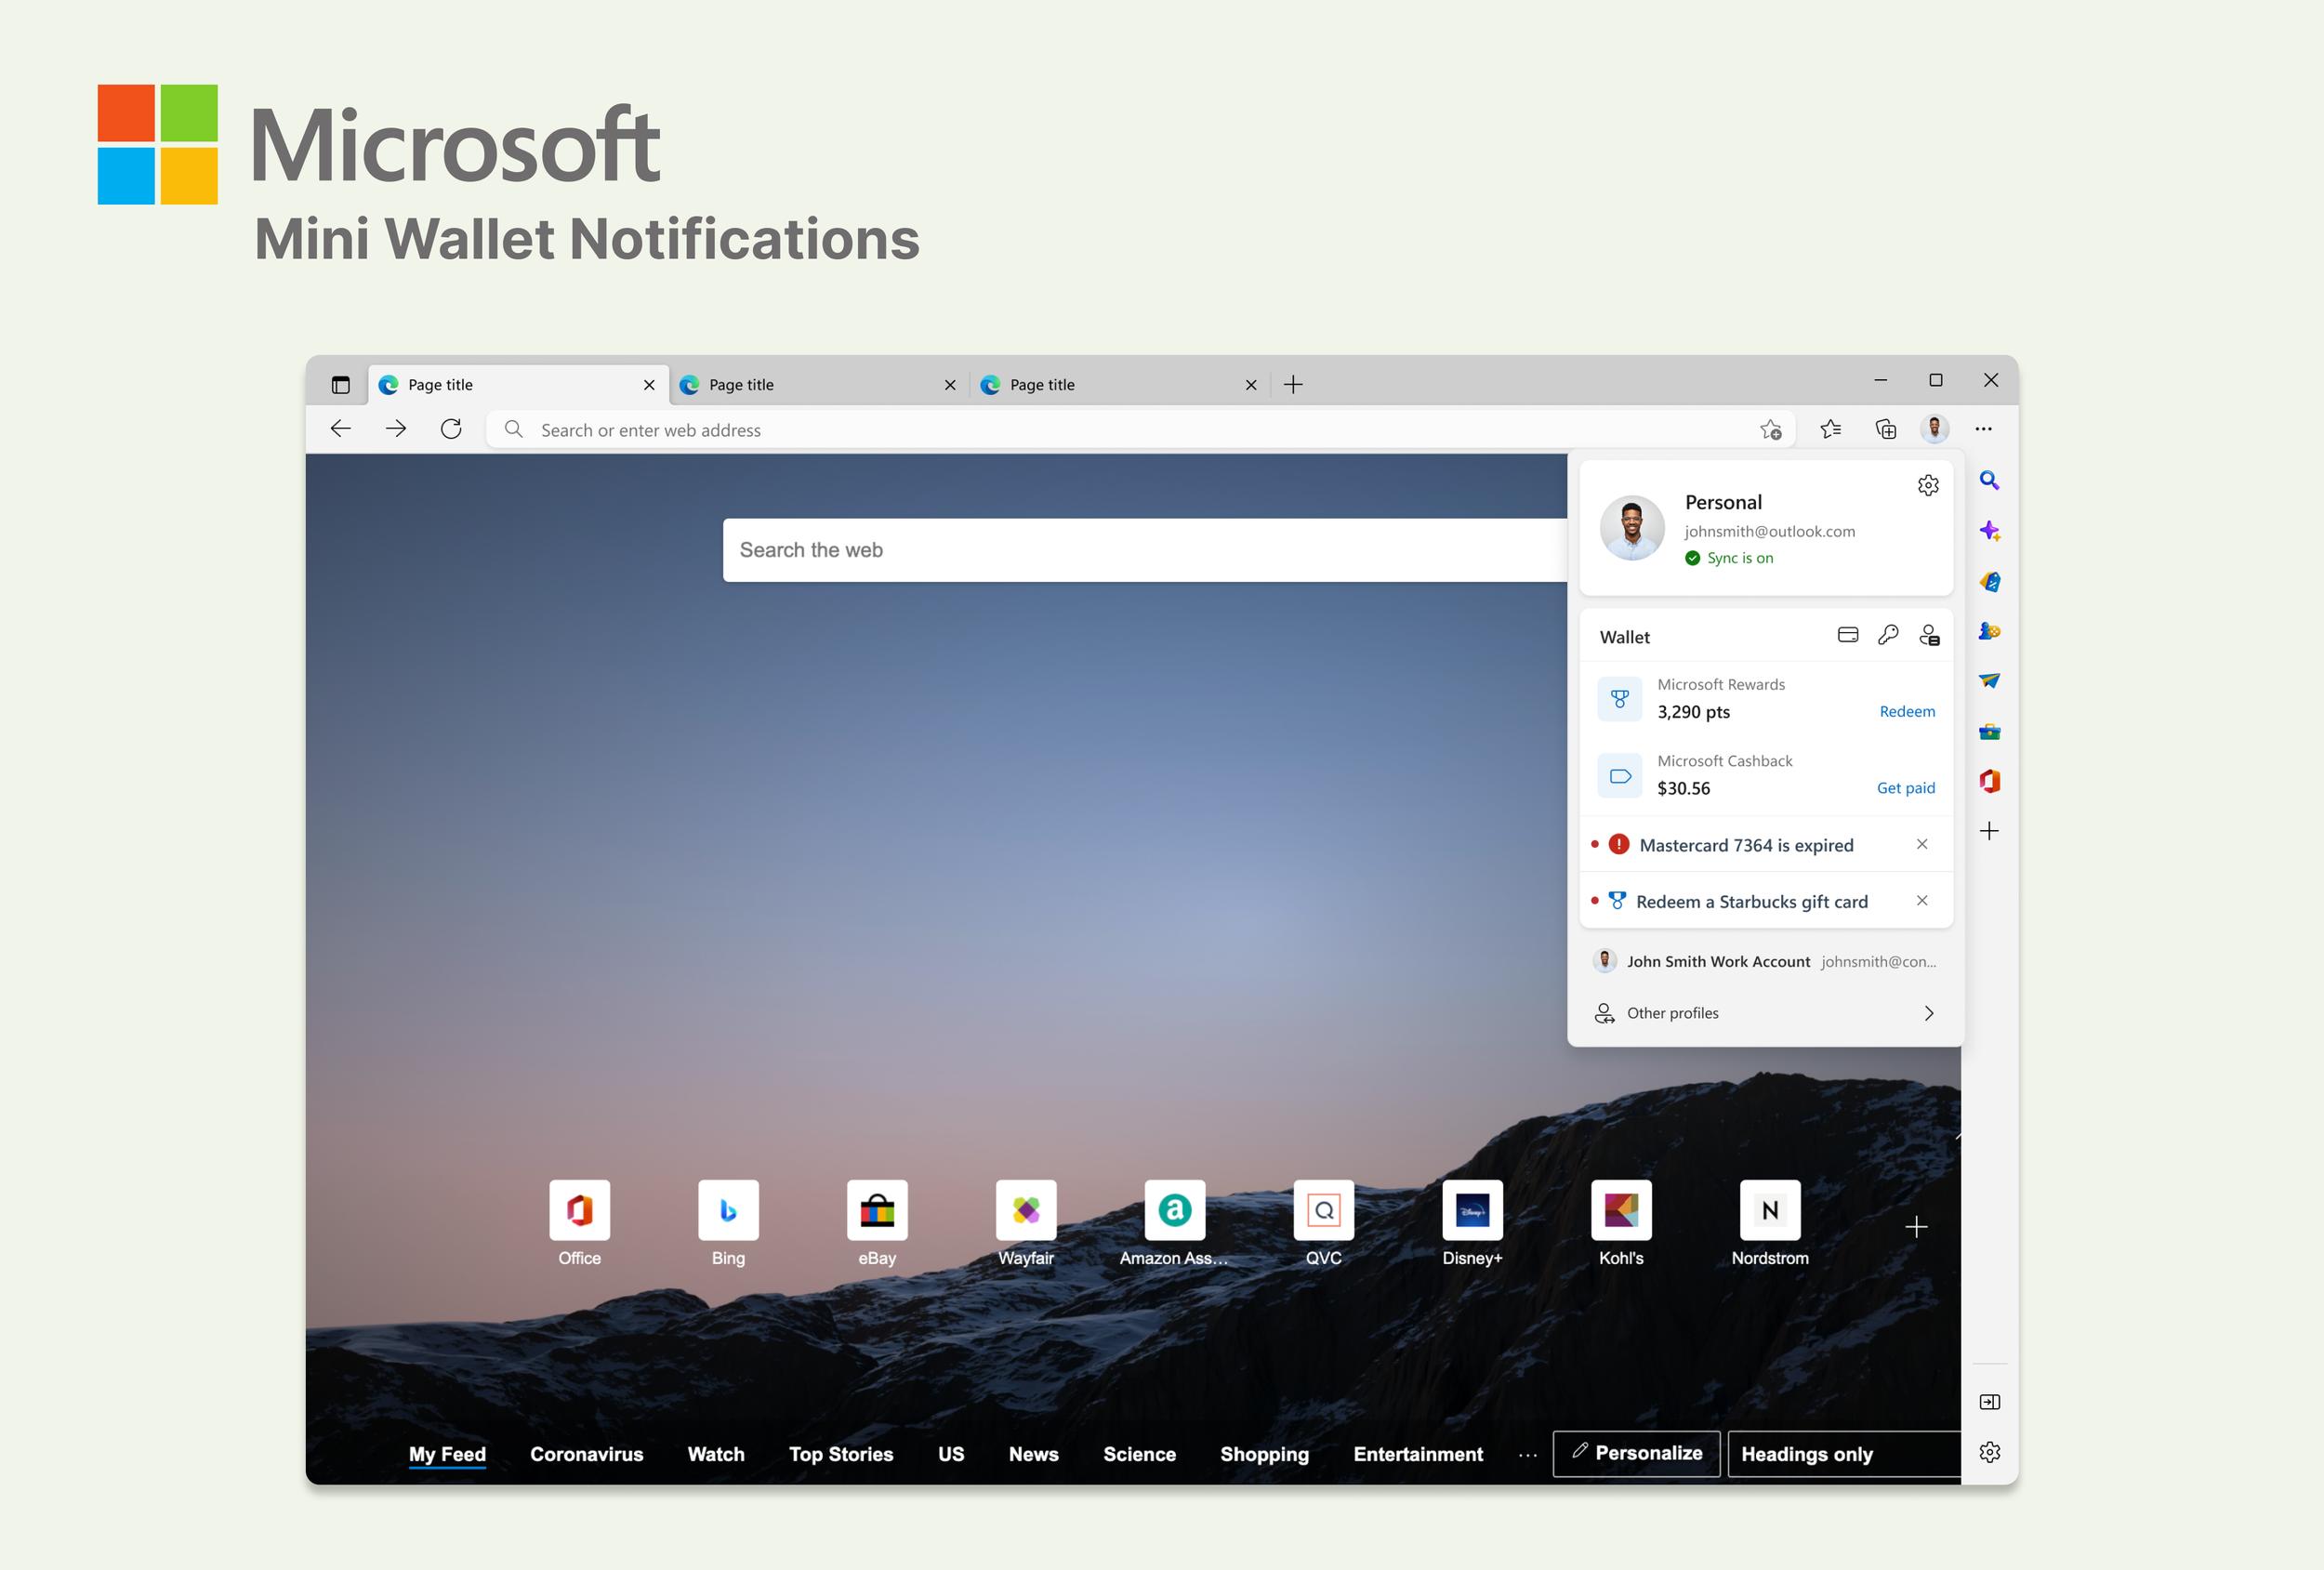Open the Headings only layout dropdown
Screen dimensions: 2324x1570
point(1844,1454)
